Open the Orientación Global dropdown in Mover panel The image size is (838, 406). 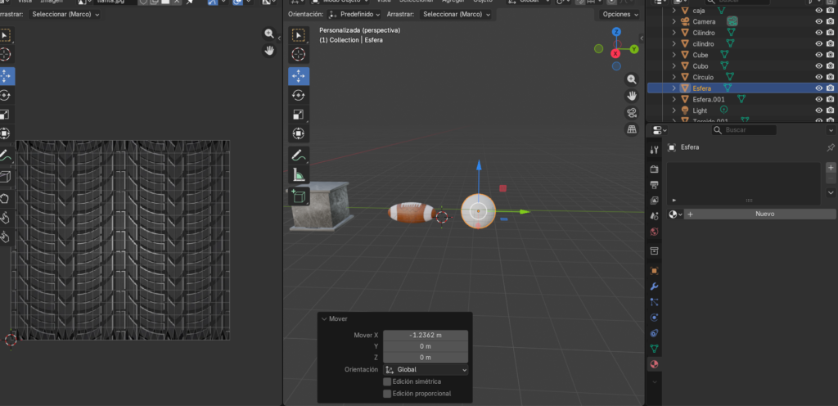pyautogui.click(x=426, y=370)
